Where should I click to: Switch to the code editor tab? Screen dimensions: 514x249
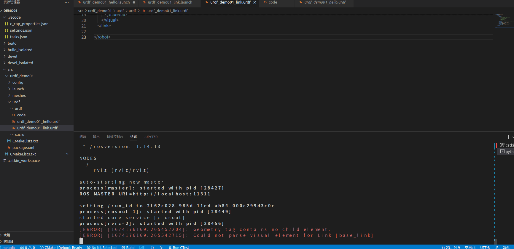(273, 2)
